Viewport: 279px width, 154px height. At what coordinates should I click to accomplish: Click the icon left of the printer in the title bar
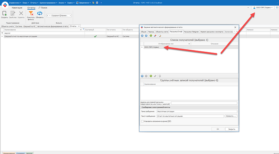coord(93,3)
